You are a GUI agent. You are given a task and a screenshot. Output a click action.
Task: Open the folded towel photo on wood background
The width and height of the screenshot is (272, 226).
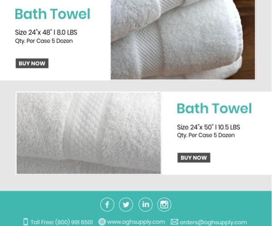point(183,40)
